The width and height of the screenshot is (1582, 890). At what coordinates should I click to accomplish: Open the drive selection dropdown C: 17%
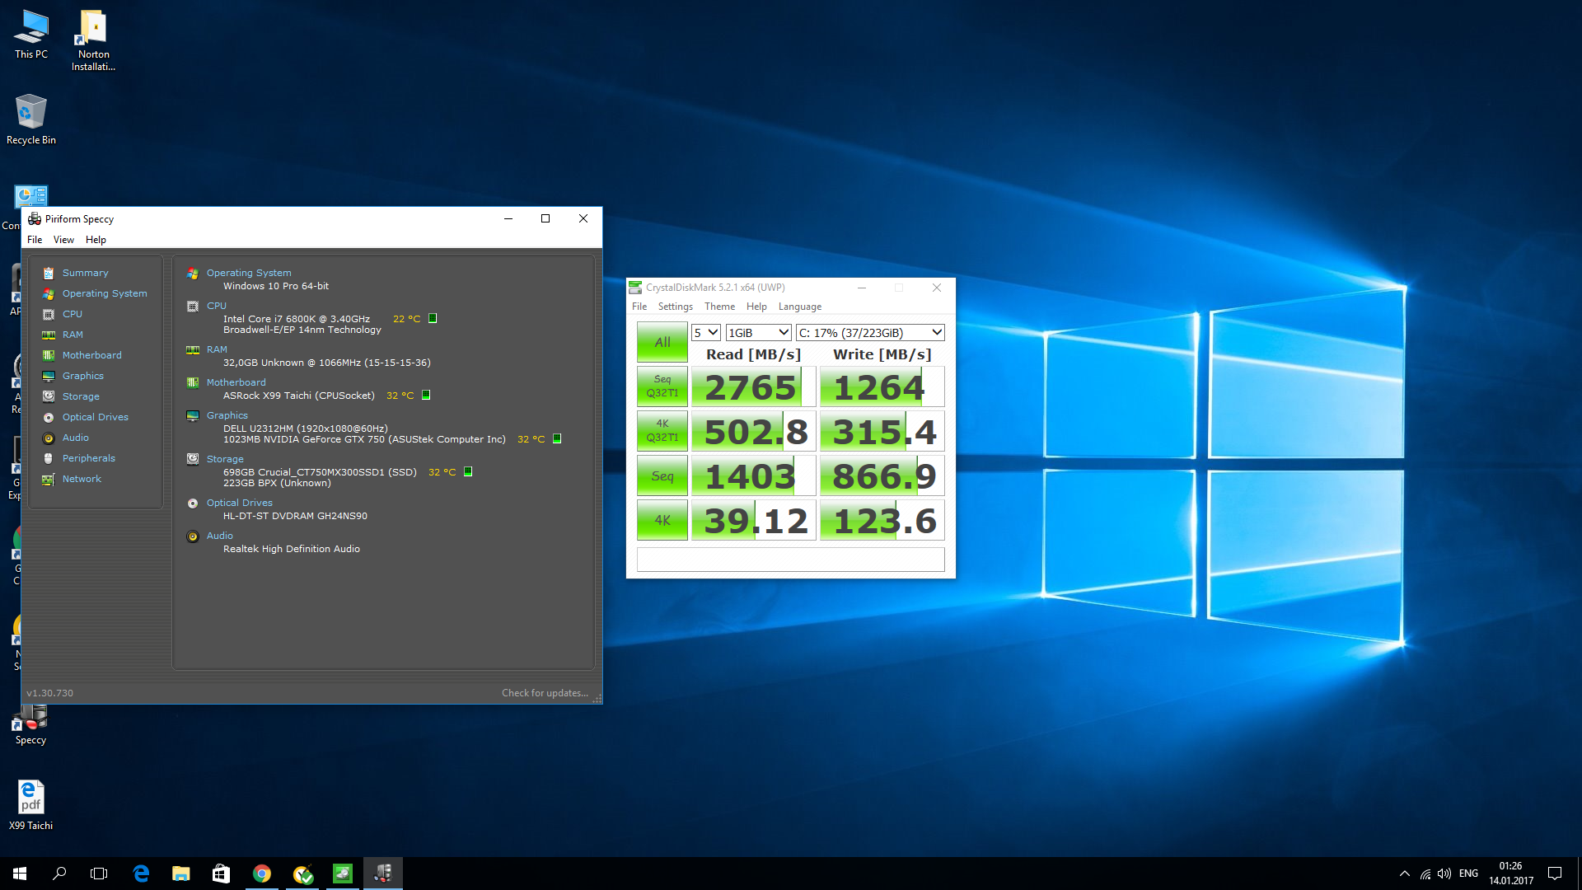[869, 332]
